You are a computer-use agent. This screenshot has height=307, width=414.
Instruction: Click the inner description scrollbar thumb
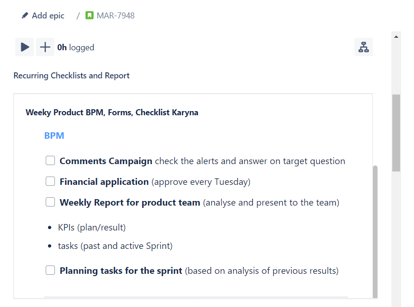coord(375,230)
